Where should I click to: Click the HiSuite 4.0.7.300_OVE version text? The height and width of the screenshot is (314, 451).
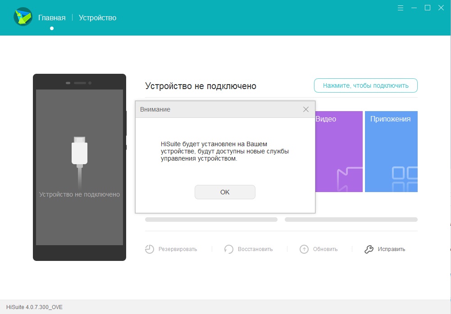[x=35, y=307]
